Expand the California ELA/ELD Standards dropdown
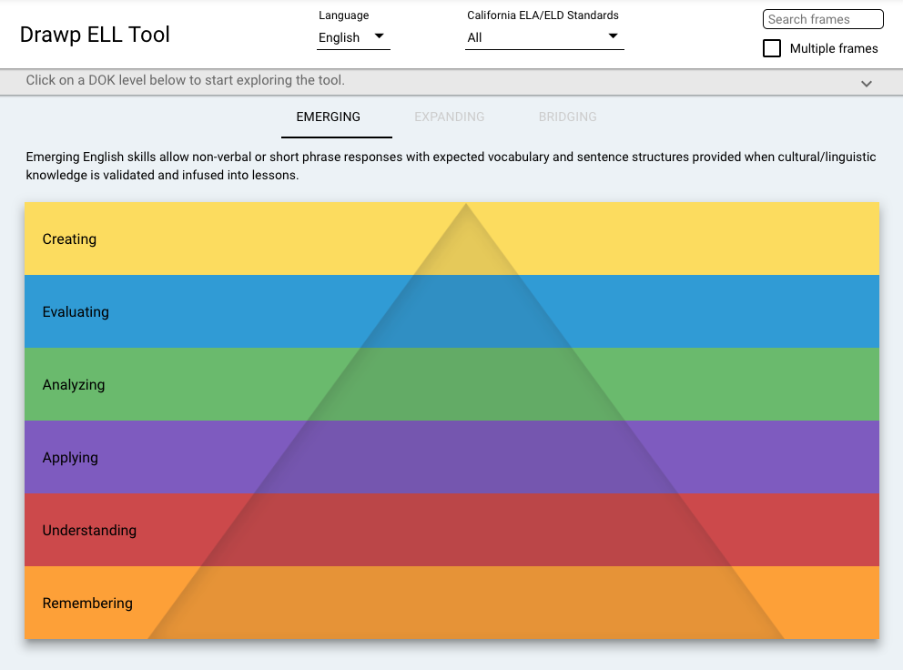The width and height of the screenshot is (903, 670). point(543,37)
